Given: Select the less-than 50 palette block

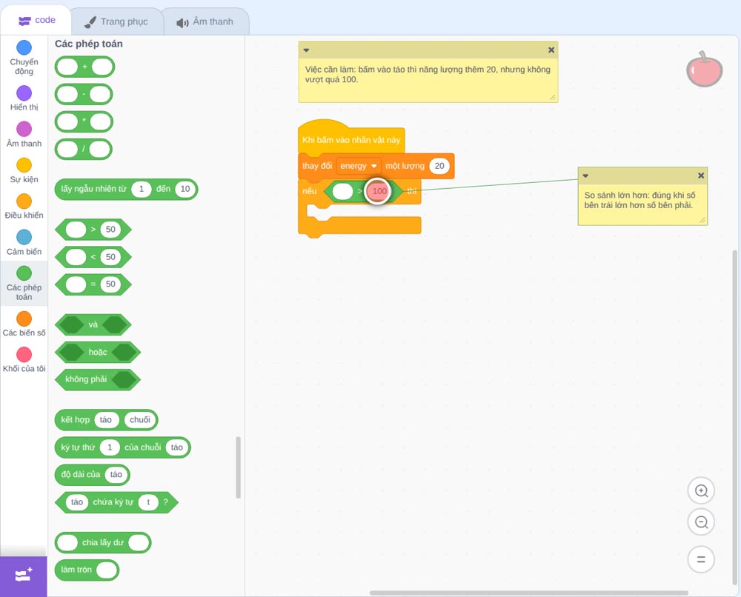Looking at the screenshot, I should point(93,257).
